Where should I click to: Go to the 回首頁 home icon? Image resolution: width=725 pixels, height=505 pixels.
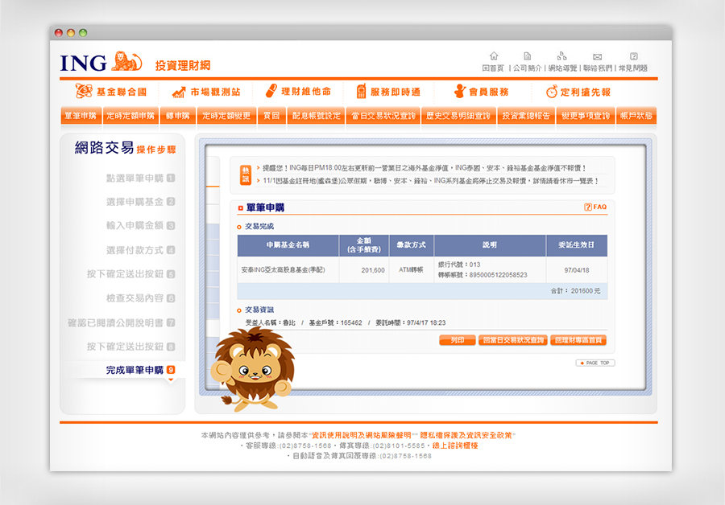[494, 56]
